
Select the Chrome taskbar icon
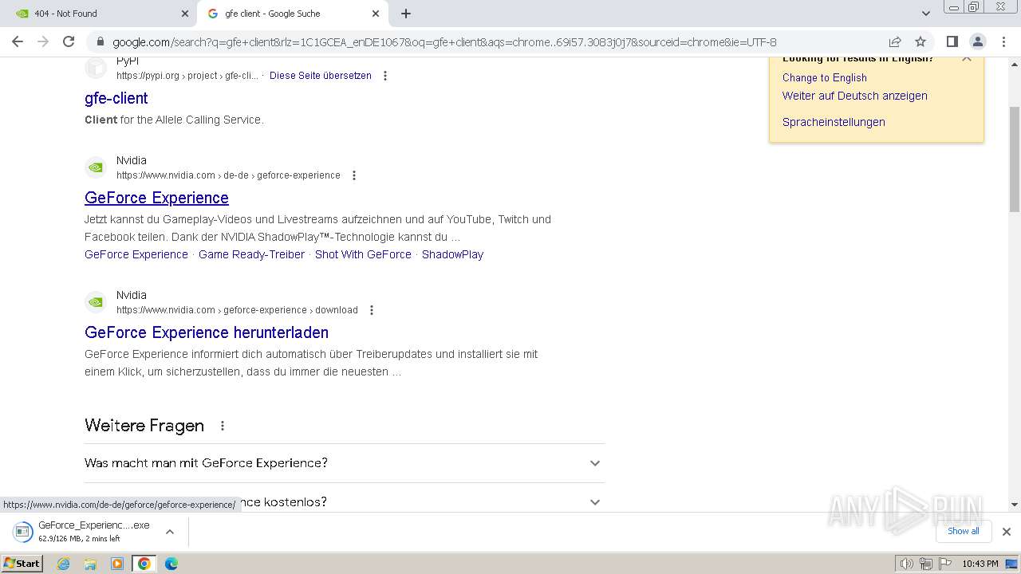click(144, 564)
